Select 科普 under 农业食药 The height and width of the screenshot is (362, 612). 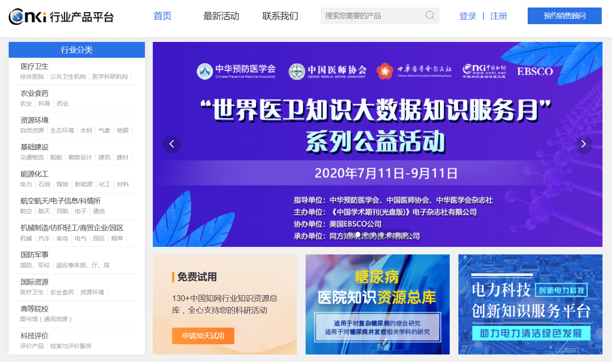coord(44,104)
